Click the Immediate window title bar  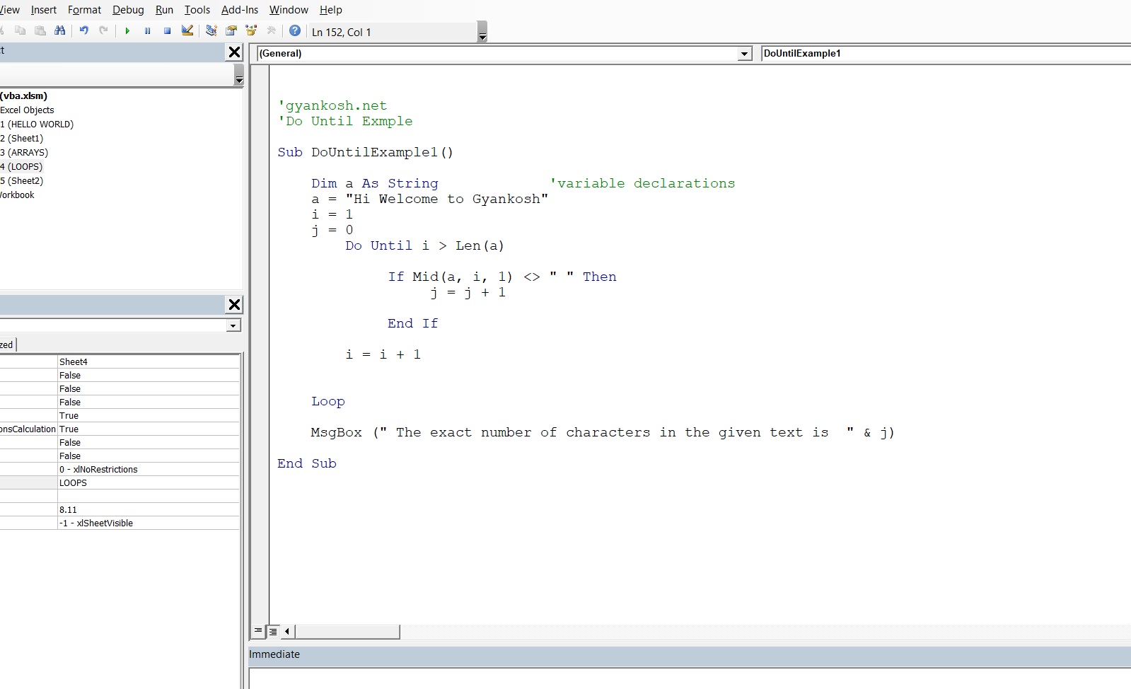click(690, 655)
